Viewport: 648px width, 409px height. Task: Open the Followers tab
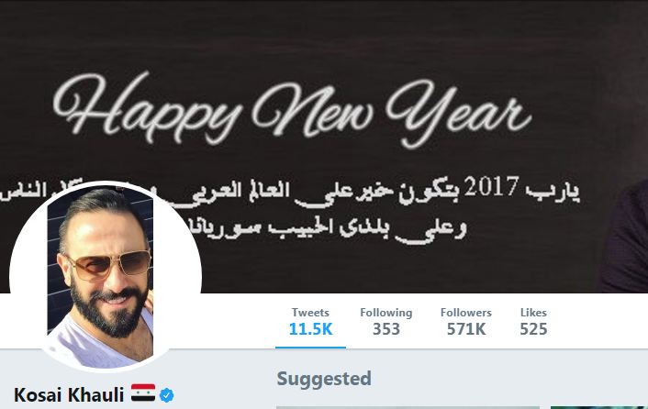[x=465, y=322]
